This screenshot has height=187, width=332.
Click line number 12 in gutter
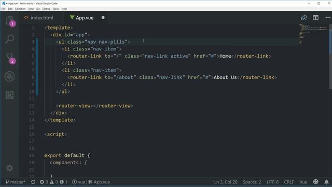(32, 106)
